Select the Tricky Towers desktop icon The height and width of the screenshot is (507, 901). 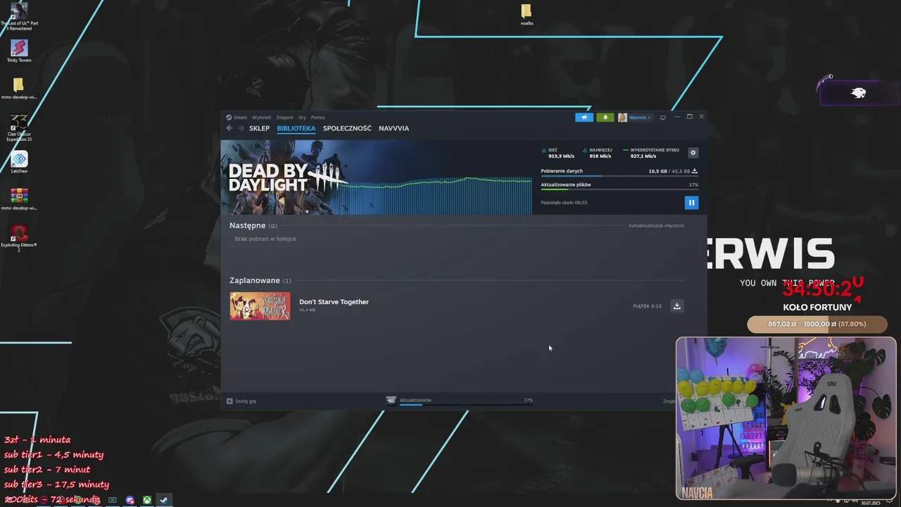(x=19, y=51)
